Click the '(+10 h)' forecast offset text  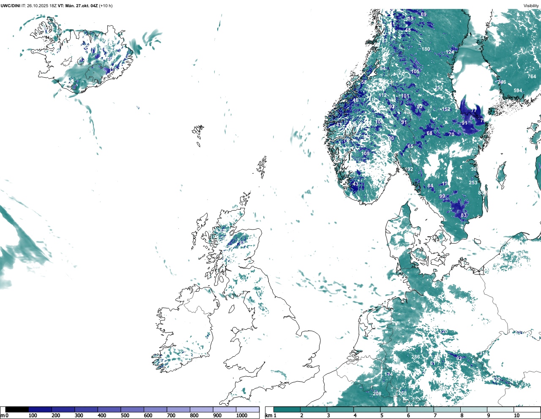click(106, 6)
